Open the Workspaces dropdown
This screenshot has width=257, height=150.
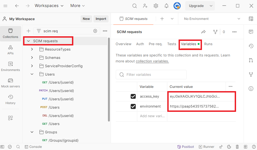49,6
